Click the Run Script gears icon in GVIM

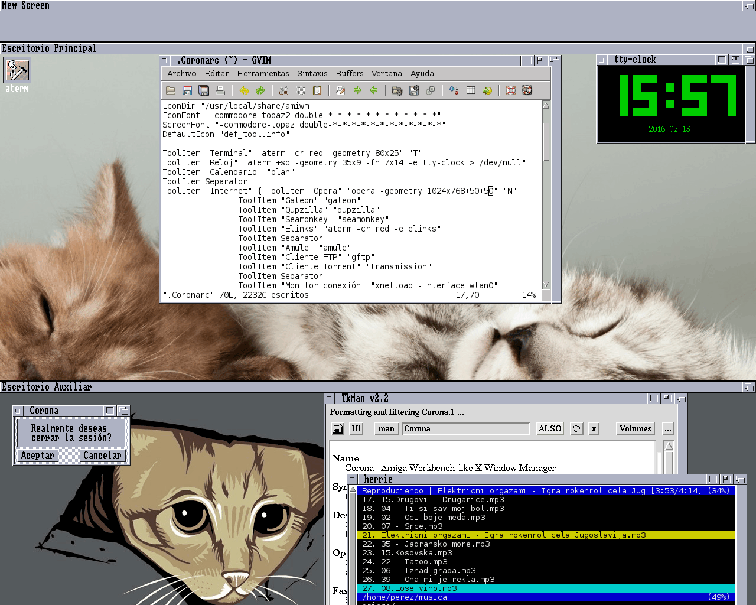431,90
